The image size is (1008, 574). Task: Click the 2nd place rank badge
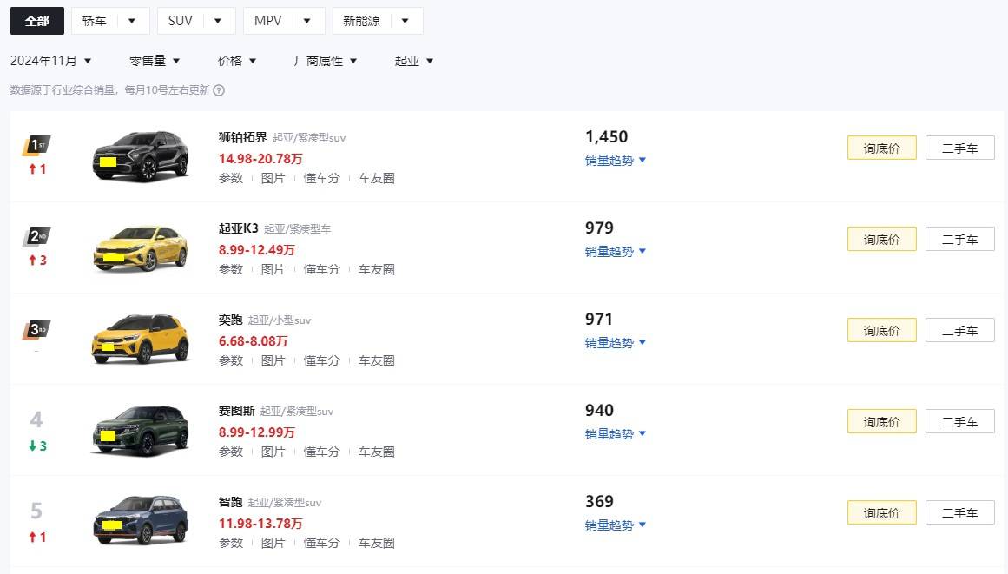[36, 236]
